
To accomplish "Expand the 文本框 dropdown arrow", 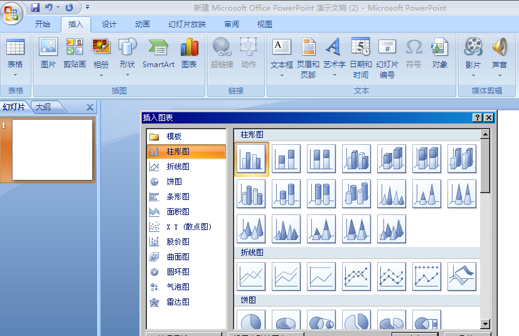I will [282, 76].
